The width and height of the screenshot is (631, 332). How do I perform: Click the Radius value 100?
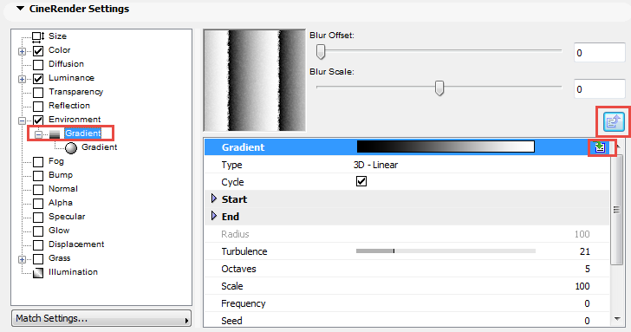(582, 234)
